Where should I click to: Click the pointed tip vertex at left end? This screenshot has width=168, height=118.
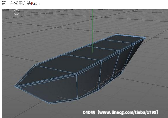pos(15,86)
